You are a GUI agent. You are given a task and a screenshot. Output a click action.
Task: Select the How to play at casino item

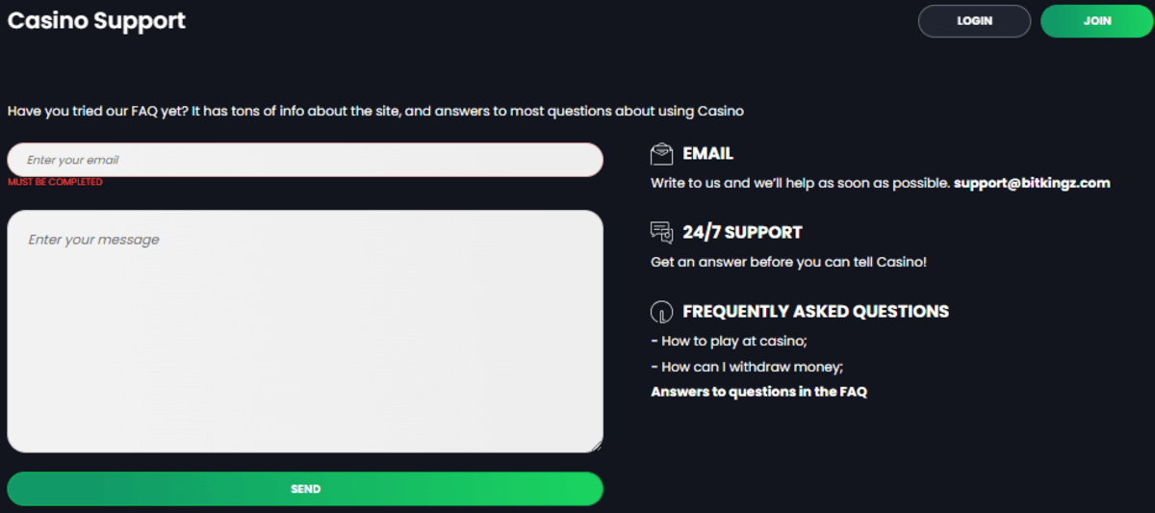pyautogui.click(x=729, y=341)
